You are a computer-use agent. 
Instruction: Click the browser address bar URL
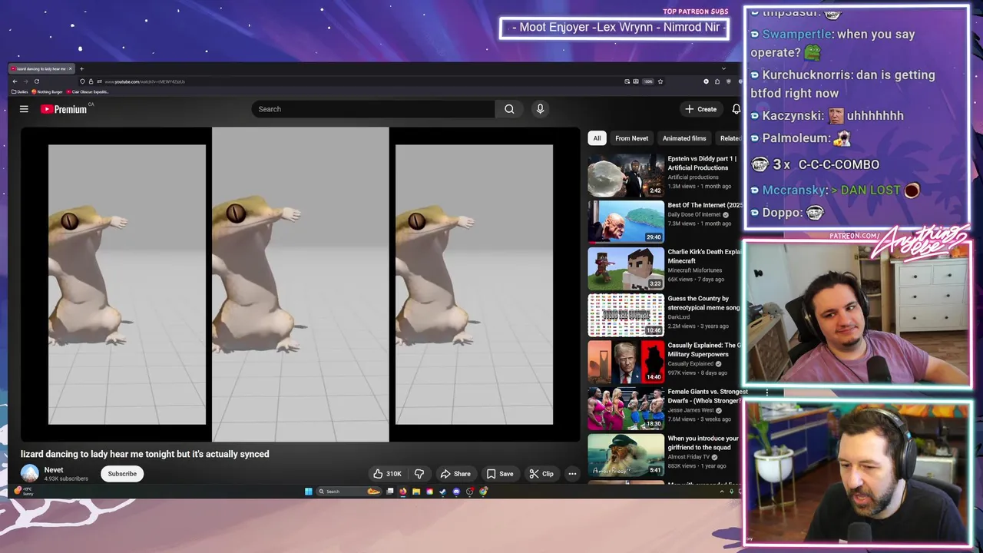pyautogui.click(x=144, y=81)
